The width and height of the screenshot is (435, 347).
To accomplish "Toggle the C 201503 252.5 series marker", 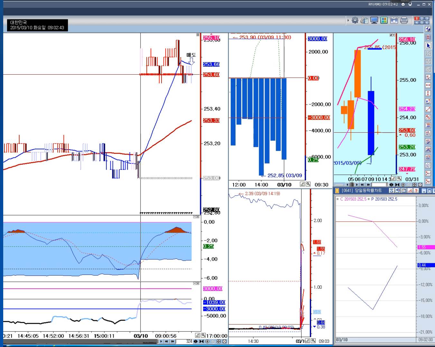I will coord(338,199).
